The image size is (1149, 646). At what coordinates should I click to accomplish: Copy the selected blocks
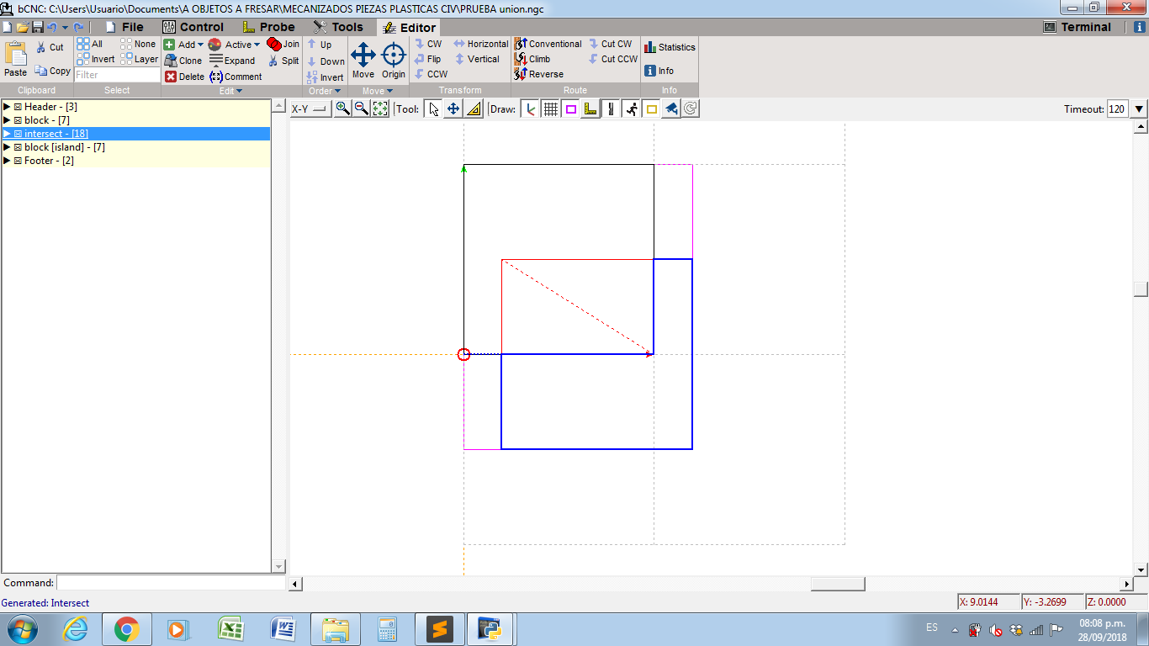(x=52, y=71)
